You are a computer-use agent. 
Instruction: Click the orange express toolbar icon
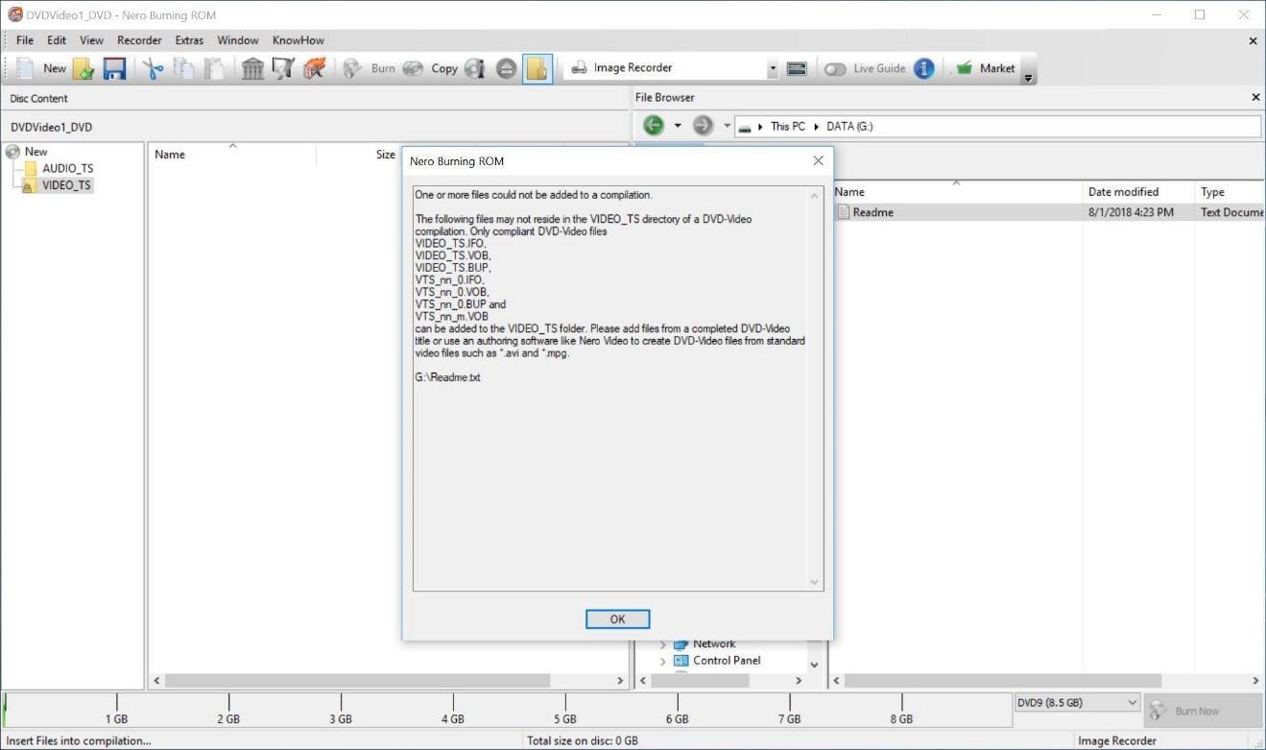(x=314, y=69)
